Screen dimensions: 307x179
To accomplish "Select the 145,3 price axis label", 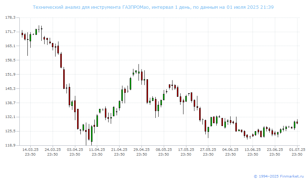I will click(10, 88).
